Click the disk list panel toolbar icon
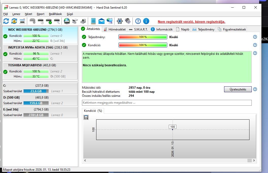The height and width of the screenshot is (173, 268). tap(22, 21)
